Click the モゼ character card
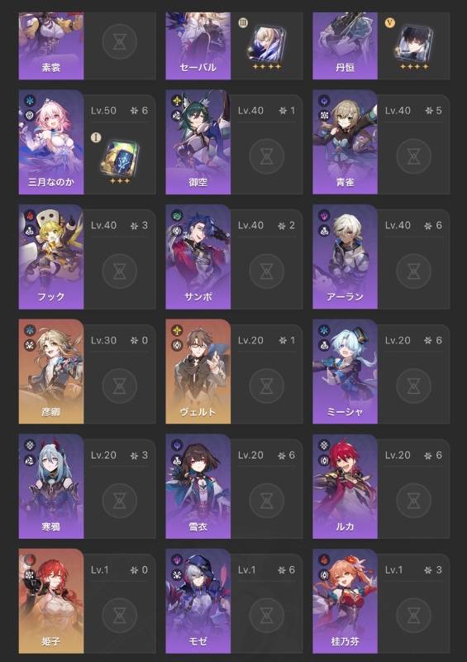 click(198, 602)
